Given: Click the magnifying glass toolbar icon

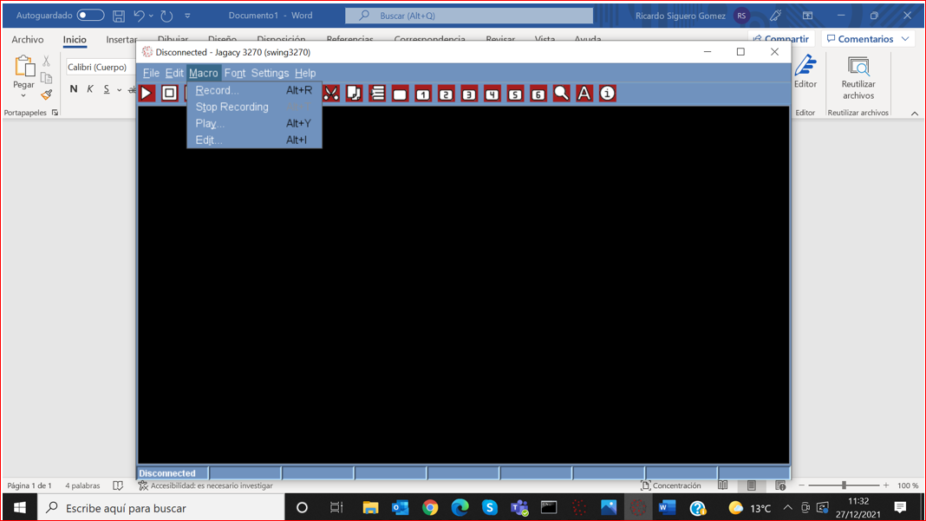Looking at the screenshot, I should pos(562,93).
